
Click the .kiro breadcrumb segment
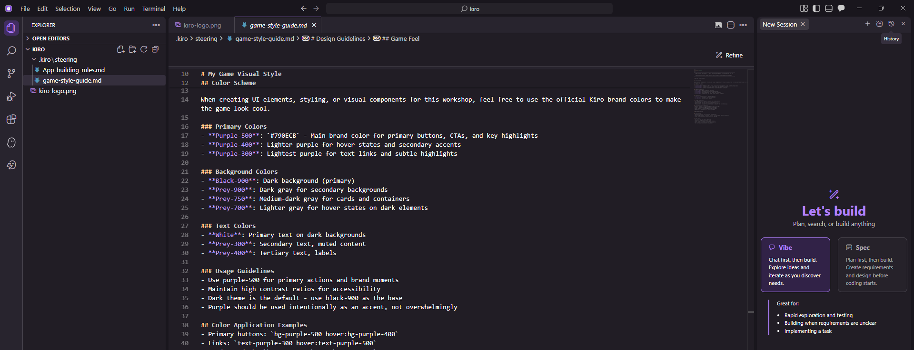182,39
